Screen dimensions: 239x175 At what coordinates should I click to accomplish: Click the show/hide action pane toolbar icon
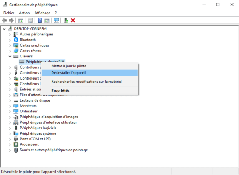47,20
